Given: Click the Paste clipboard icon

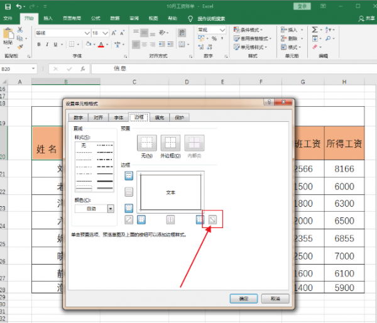Looking at the screenshot, I should tap(8, 34).
